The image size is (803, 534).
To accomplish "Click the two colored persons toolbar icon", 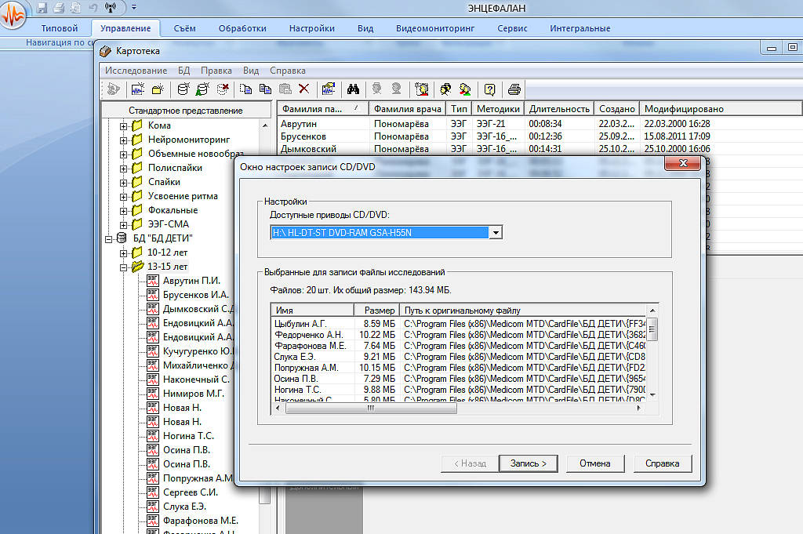I will (x=465, y=89).
